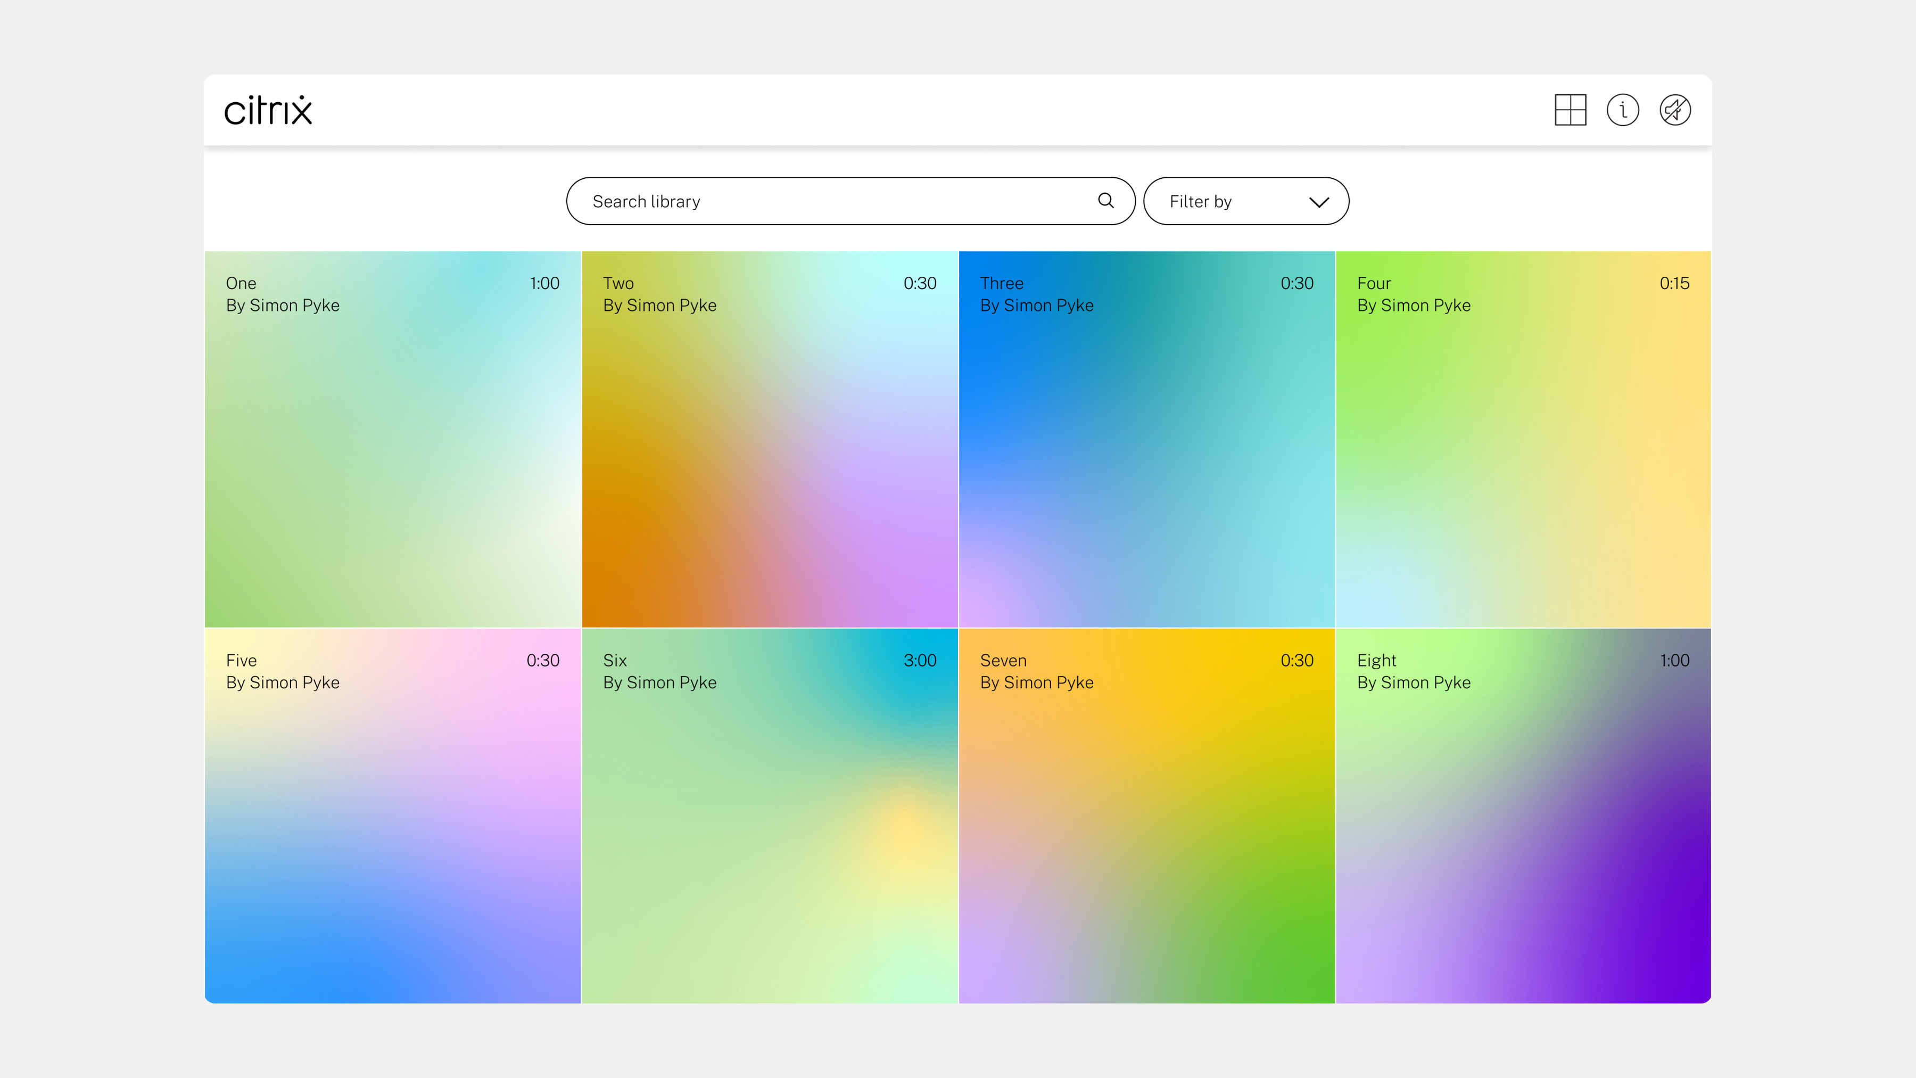Screen dimensions: 1916x1078
Task: Click By Simon Pyke under Three
Action: pos(1036,306)
